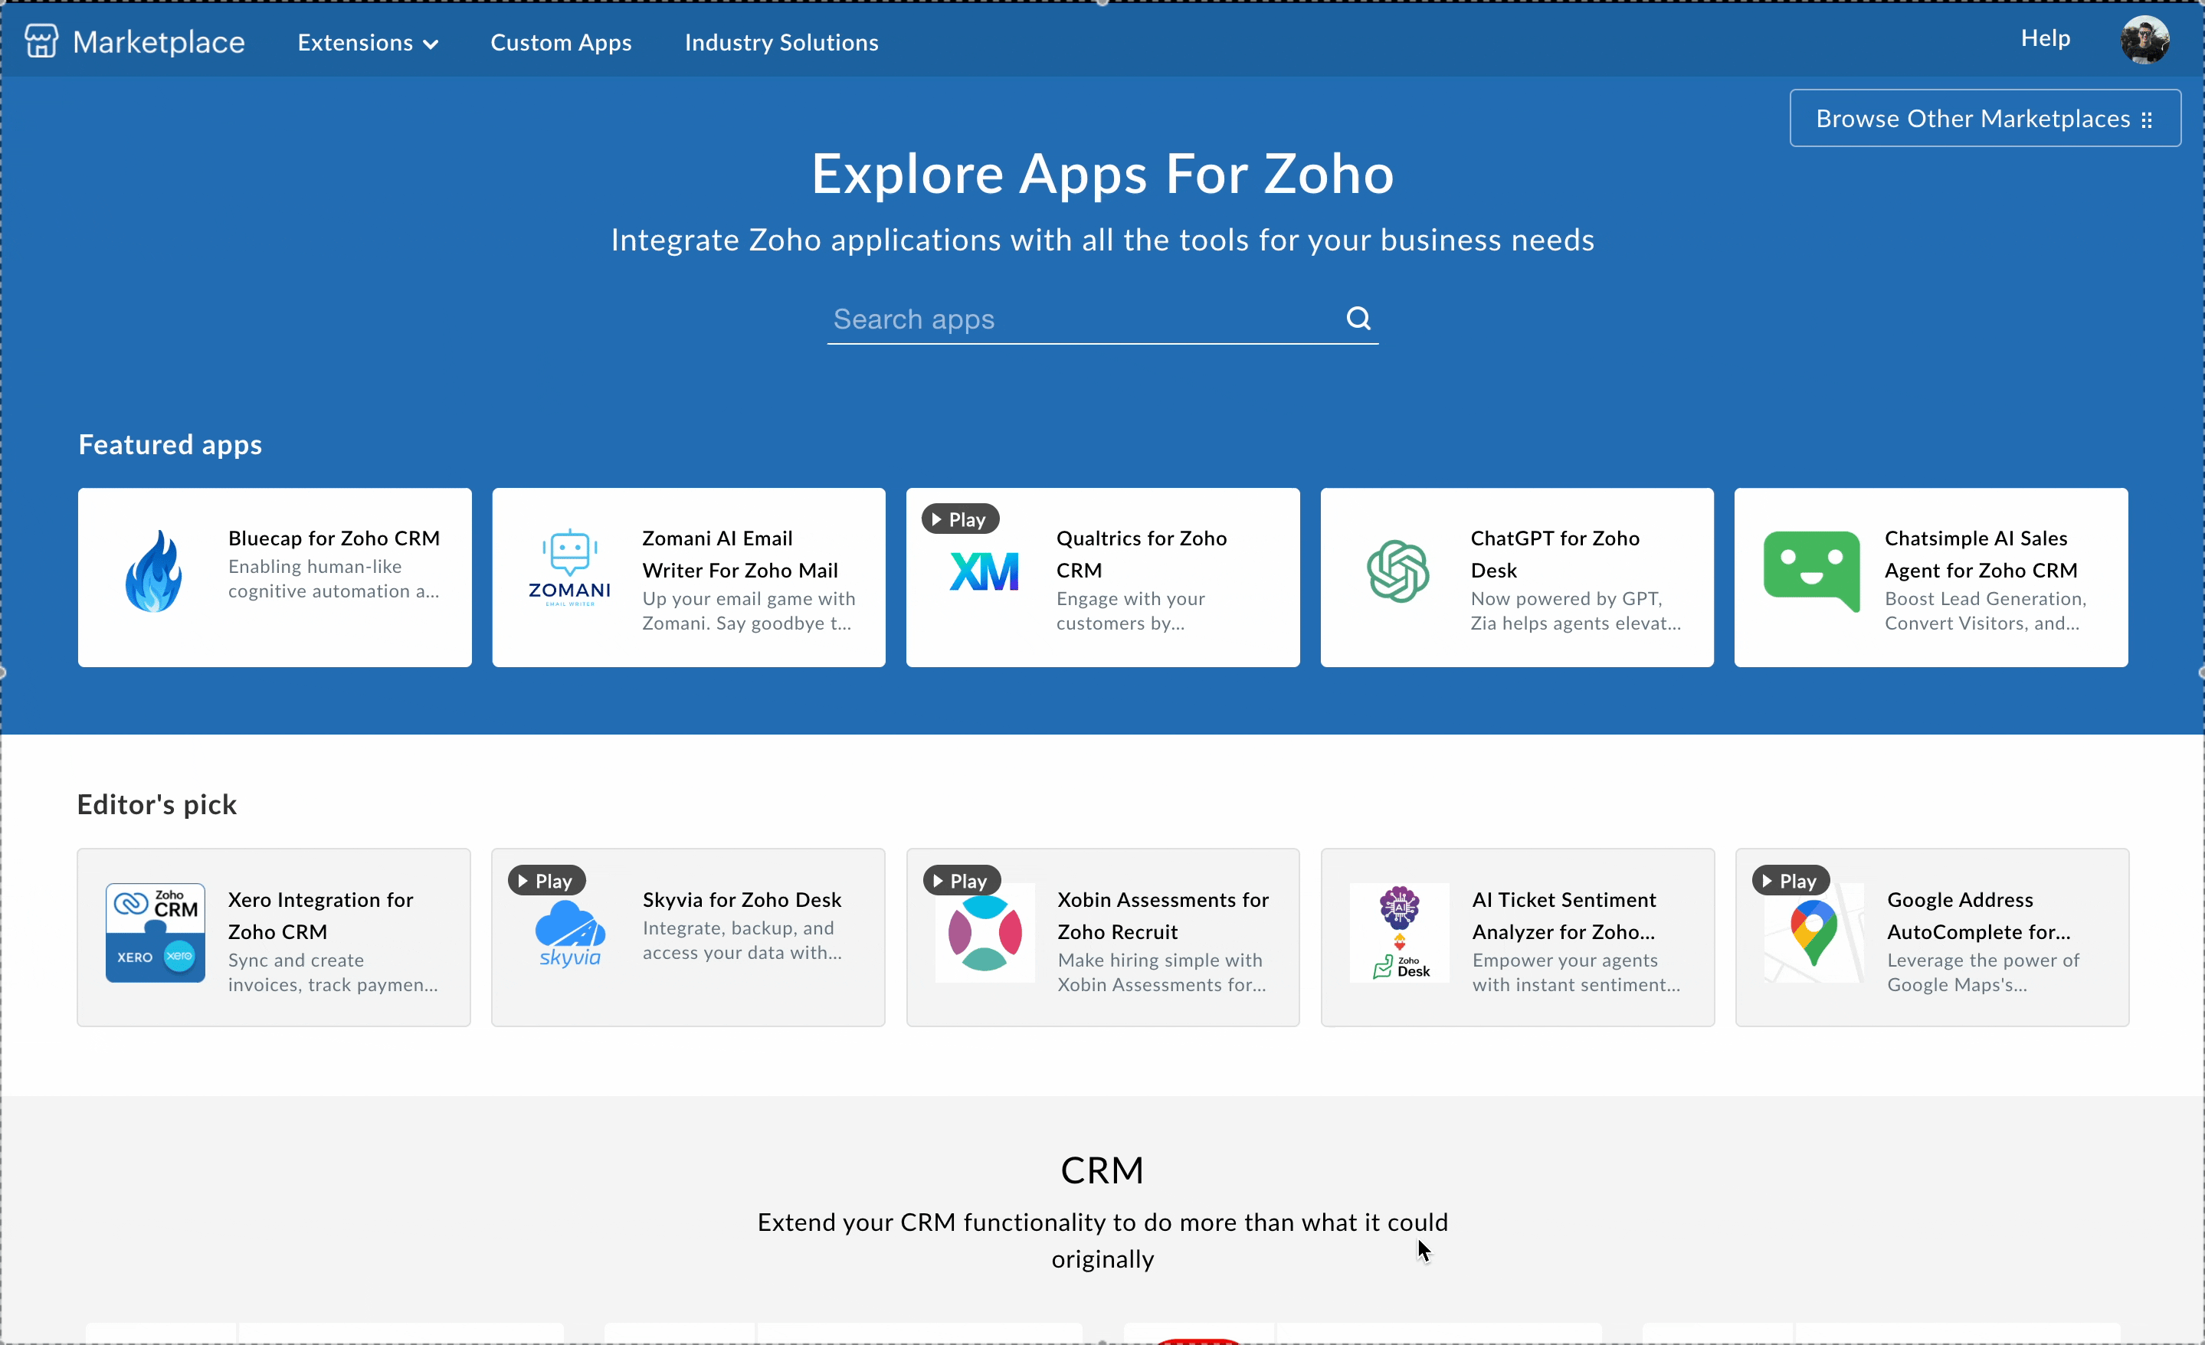Open the Industry Solutions page

tap(781, 42)
